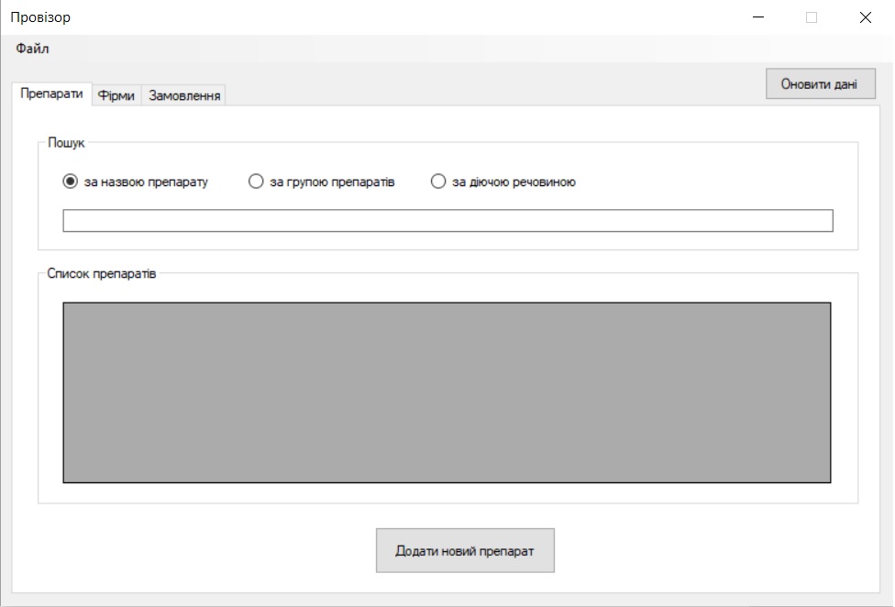Viewport: 895px width, 607px height.
Task: Enable search за діючою речовиною
Action: coord(437,182)
